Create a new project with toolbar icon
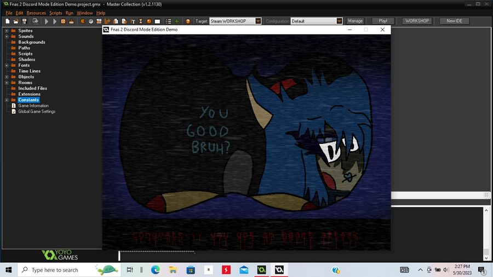 pyautogui.click(x=7, y=21)
